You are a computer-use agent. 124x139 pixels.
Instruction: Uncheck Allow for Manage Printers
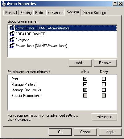[85, 85]
